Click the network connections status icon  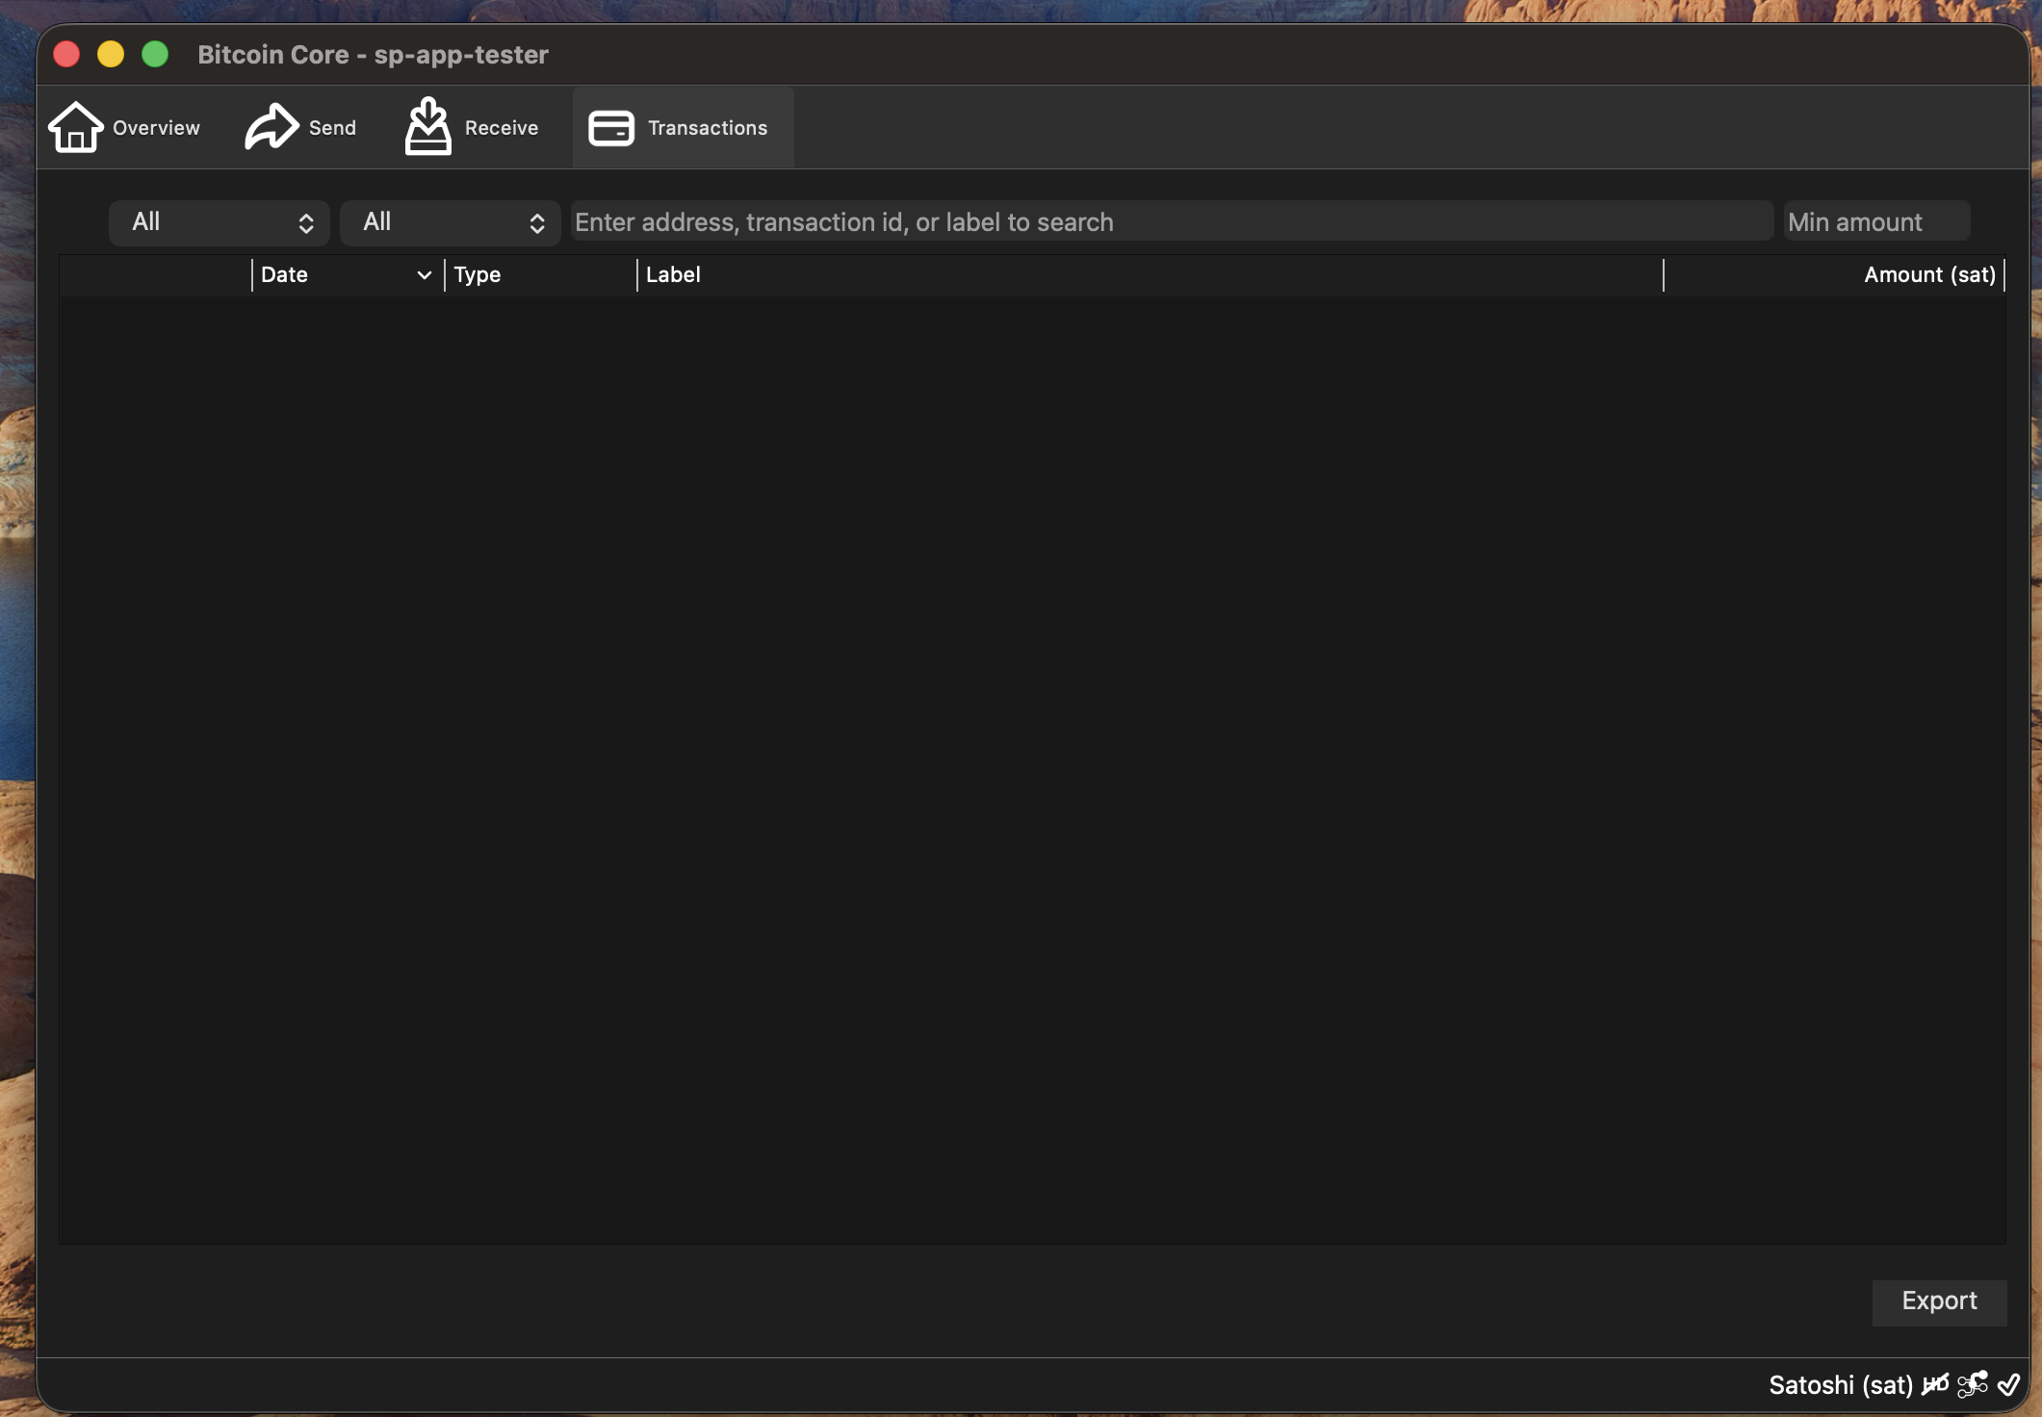(x=1973, y=1384)
